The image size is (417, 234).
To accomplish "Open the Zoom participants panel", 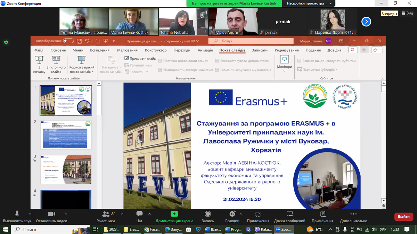I will coord(106,217).
